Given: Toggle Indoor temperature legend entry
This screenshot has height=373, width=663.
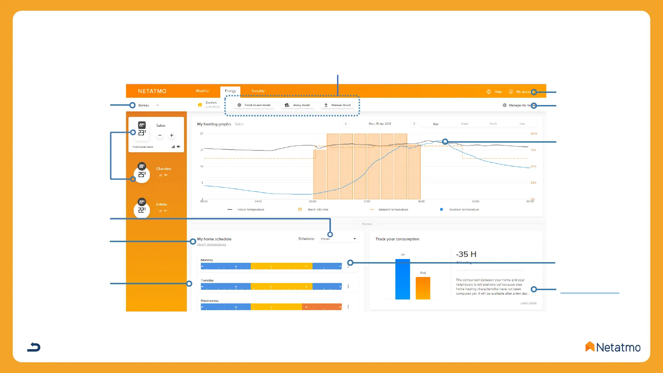Looking at the screenshot, I should click(246, 210).
